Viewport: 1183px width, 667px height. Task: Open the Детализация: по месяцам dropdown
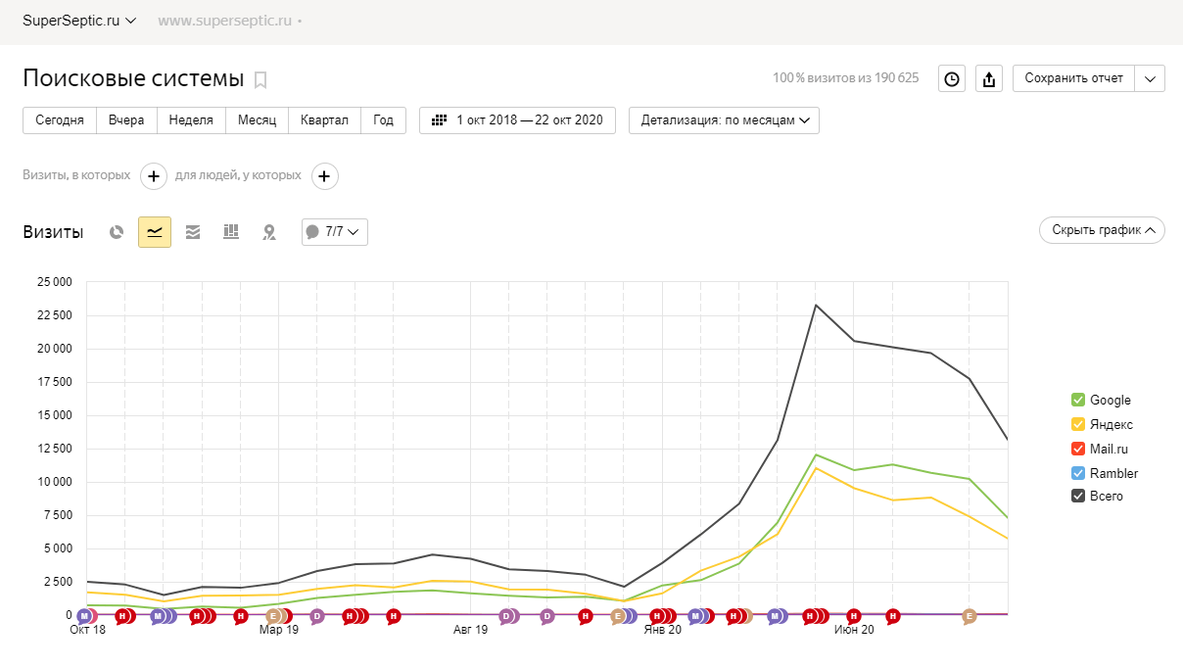724,120
